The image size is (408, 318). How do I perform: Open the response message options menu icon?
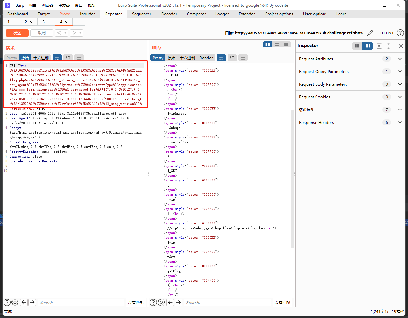[x=243, y=58]
